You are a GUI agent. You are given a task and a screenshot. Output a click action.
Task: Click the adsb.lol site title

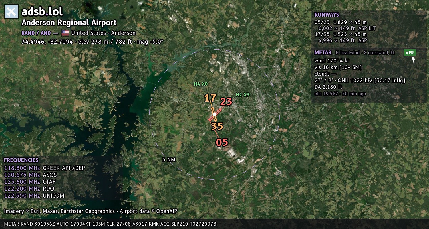pos(42,12)
